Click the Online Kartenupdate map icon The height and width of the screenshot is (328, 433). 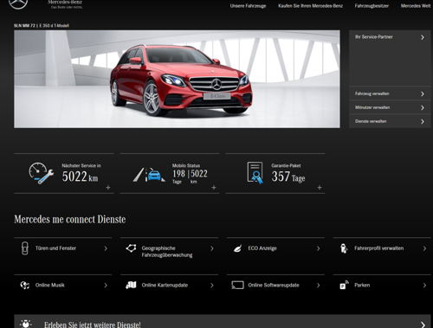click(x=131, y=285)
